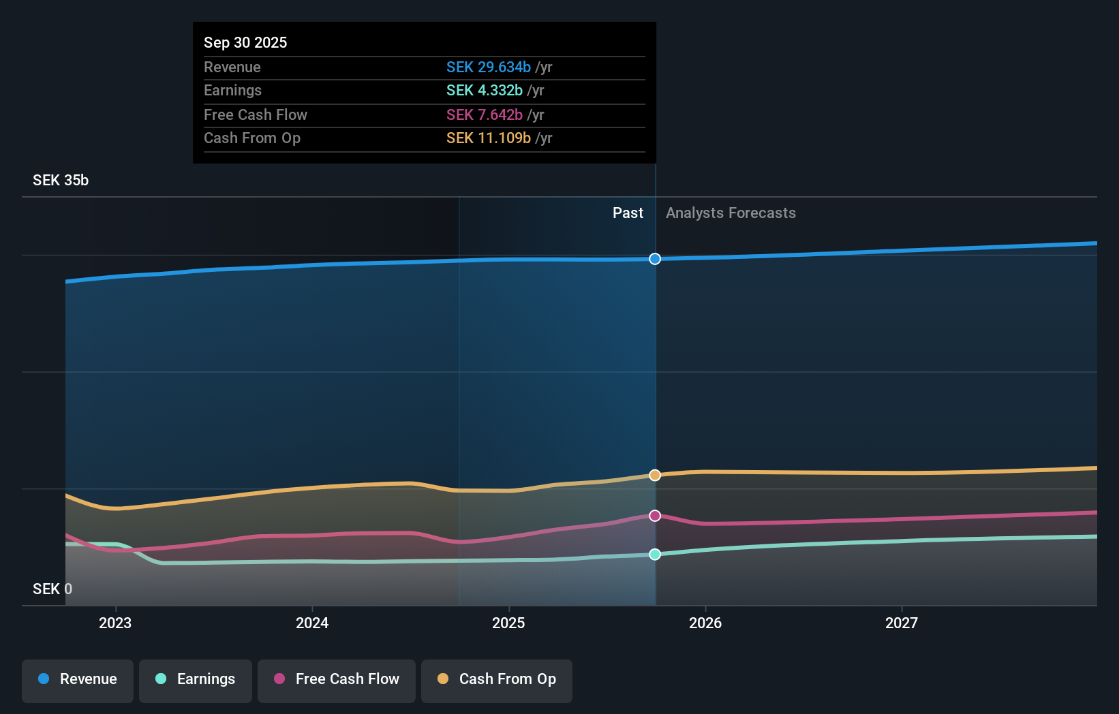Click the Sep 30 2025 tooltip header
The image size is (1119, 714).
pos(245,42)
